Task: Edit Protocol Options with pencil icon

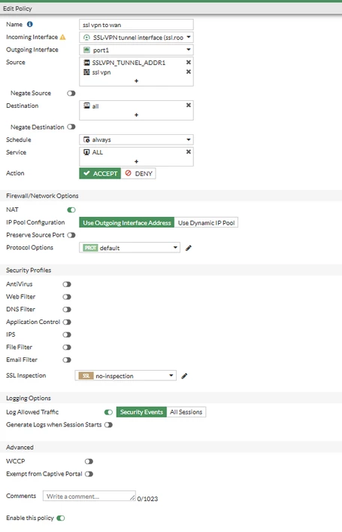Action: pyautogui.click(x=189, y=248)
